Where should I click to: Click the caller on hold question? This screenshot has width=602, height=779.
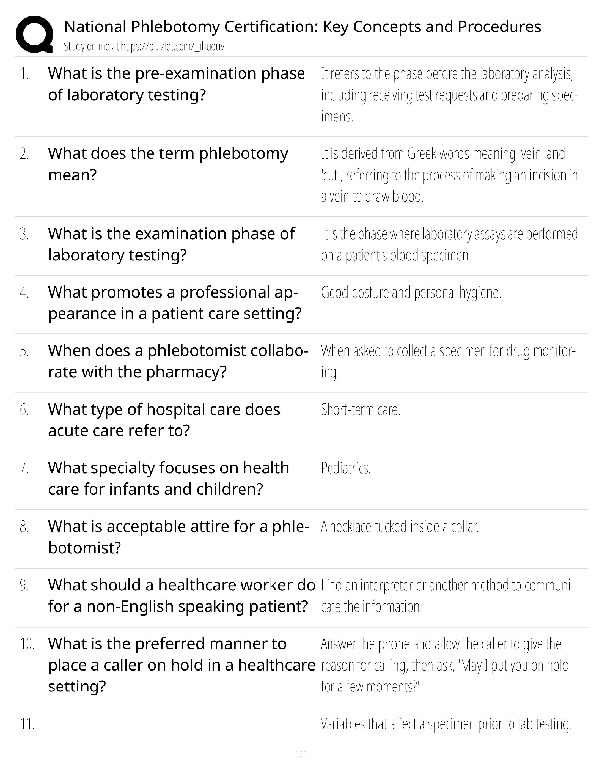point(181,664)
